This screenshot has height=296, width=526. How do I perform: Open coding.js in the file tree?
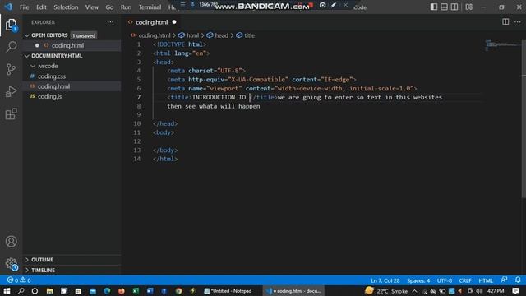[49, 96]
